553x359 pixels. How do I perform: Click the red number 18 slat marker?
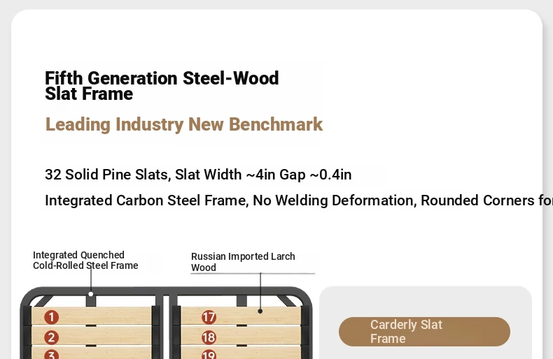[x=209, y=337]
